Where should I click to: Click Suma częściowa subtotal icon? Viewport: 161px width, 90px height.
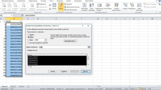click(139, 7)
